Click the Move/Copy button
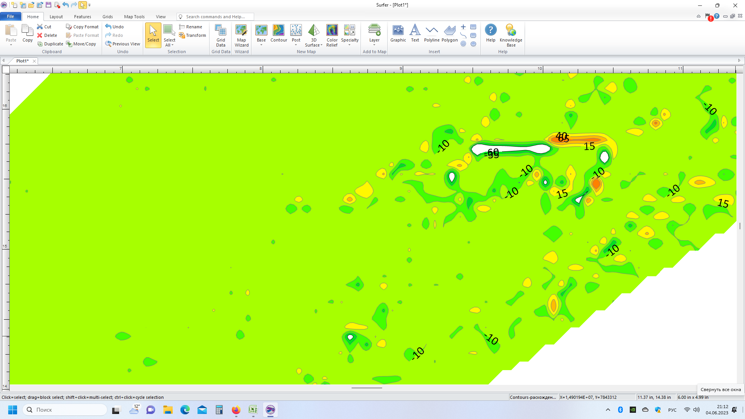This screenshot has height=419, width=745. tap(81, 44)
